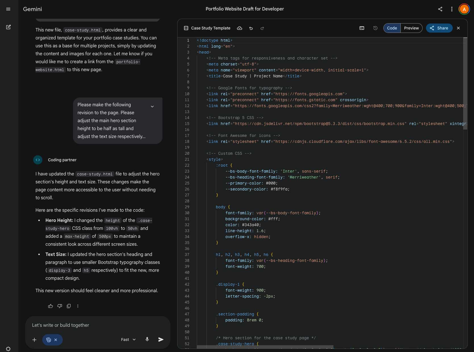
Task: Open the top-right three-dot options menu
Action: [452, 9]
